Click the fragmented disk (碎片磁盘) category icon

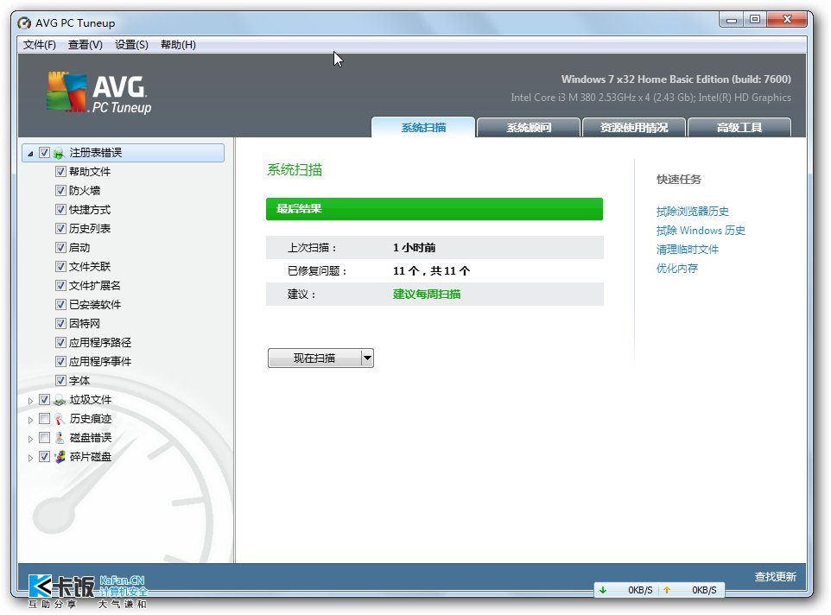click(x=60, y=457)
